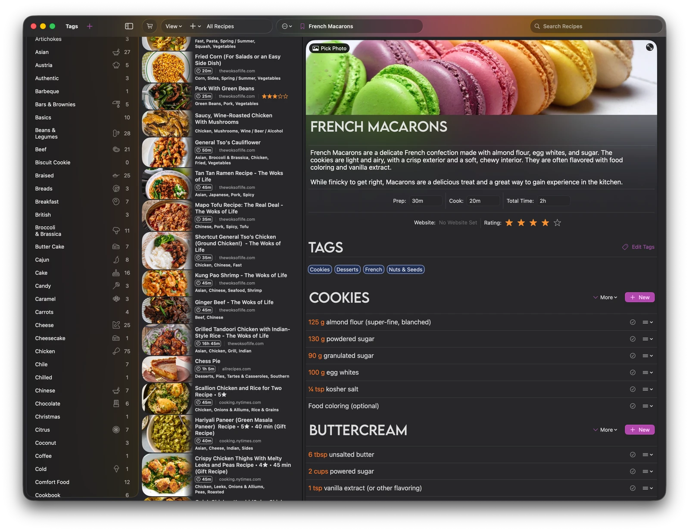689x531 pixels.
Task: Open the unsalted butter row options menu
Action: [x=648, y=455]
